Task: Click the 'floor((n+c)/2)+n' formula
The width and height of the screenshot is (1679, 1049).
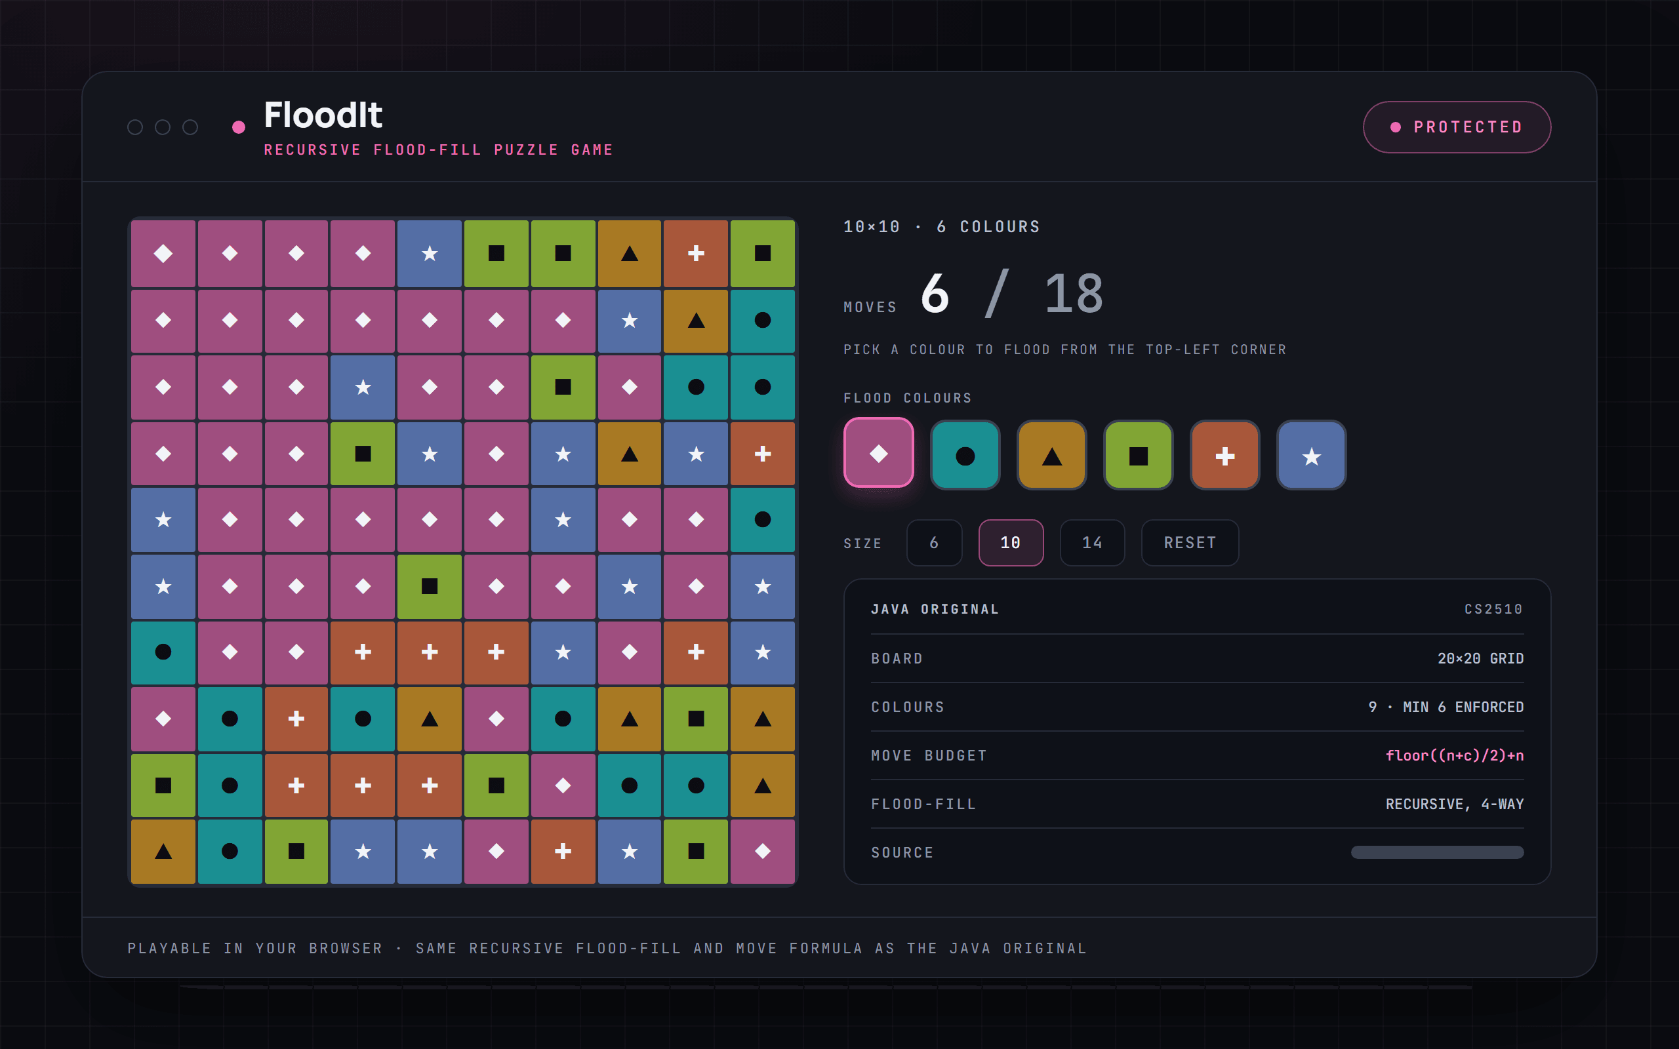Action: (1454, 755)
